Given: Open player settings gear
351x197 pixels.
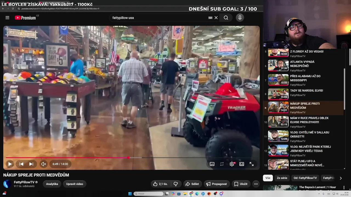Looking at the screenshot, I should point(232,164).
